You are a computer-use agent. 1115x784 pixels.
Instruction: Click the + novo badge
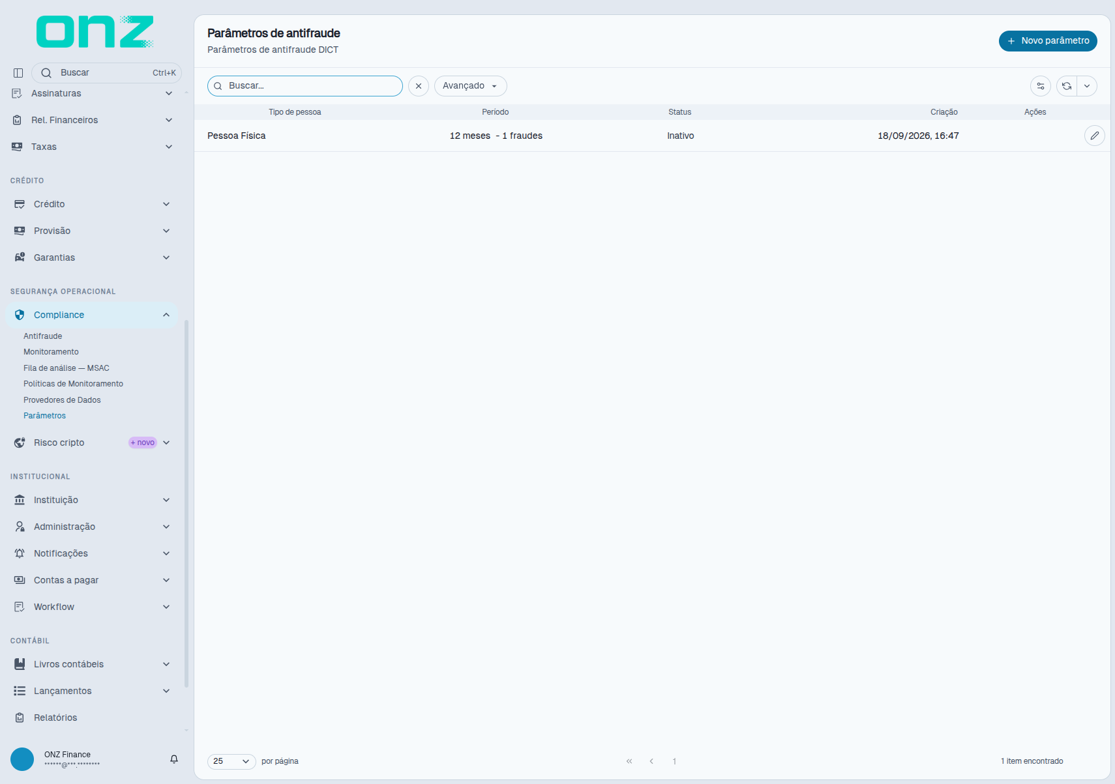143,443
